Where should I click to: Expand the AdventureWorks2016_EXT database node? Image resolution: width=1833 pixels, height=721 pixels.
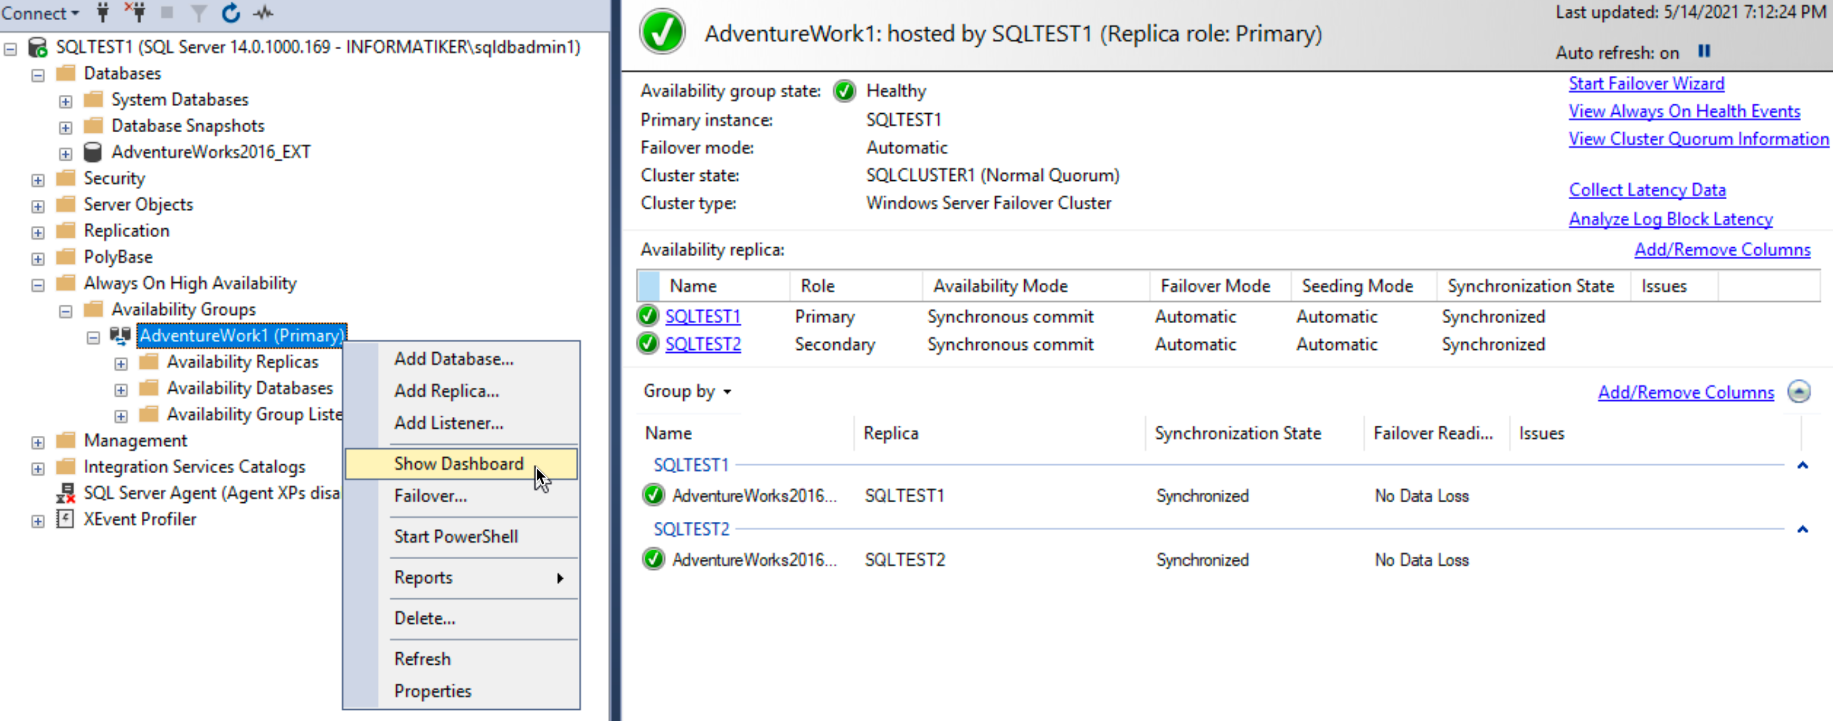65,153
